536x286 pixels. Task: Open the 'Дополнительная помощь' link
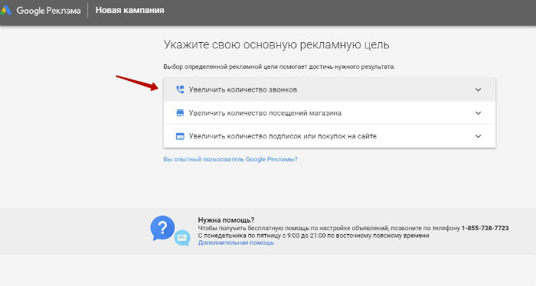coord(236,242)
